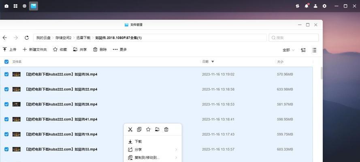
Task: Open the home icon in top bar
Action: coord(6,6)
